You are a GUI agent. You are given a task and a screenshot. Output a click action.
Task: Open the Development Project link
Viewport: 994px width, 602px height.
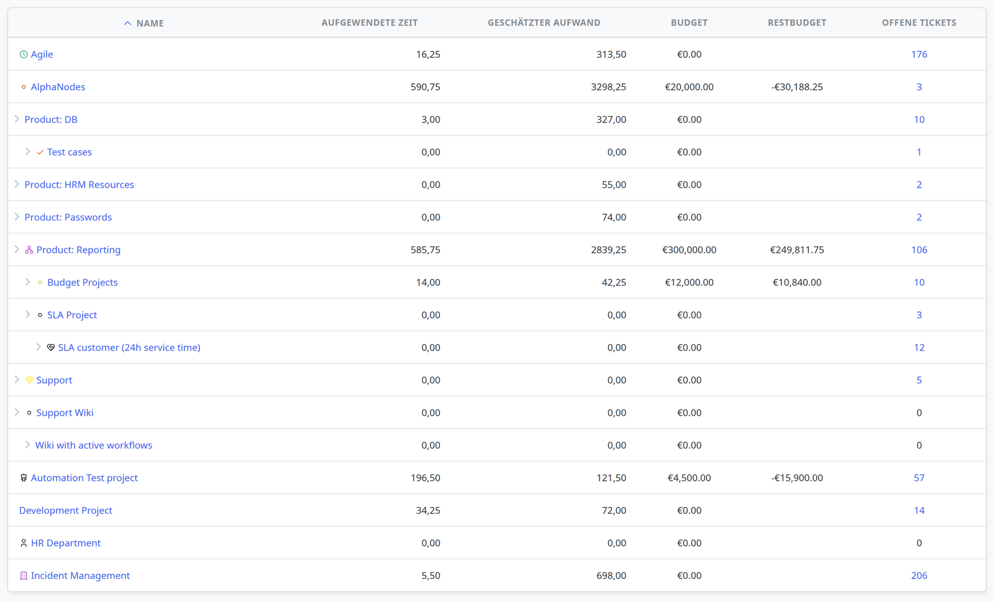[66, 511]
